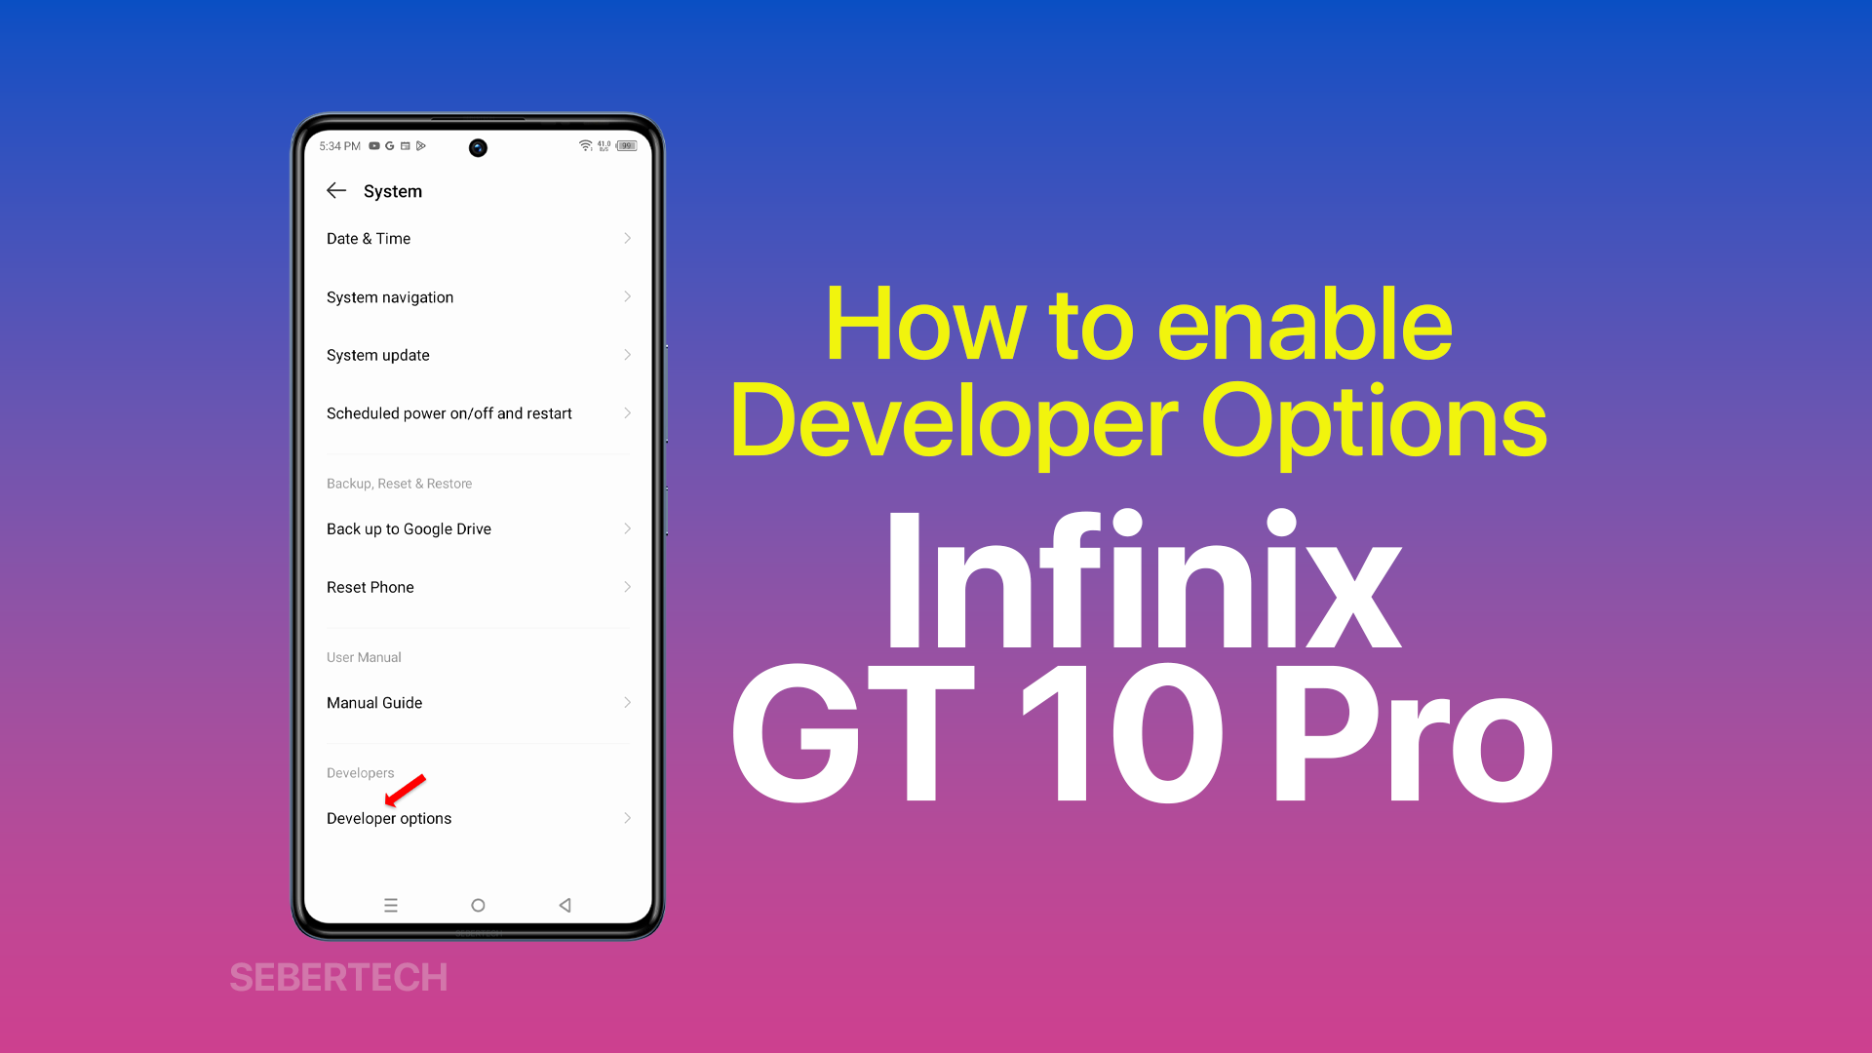This screenshot has width=1872, height=1053.
Task: Open Reset Phone settings
Action: pyautogui.click(x=477, y=586)
